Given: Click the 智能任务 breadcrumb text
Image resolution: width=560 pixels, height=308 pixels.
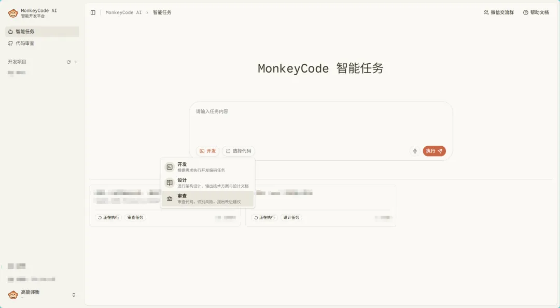Looking at the screenshot, I should pos(162,12).
